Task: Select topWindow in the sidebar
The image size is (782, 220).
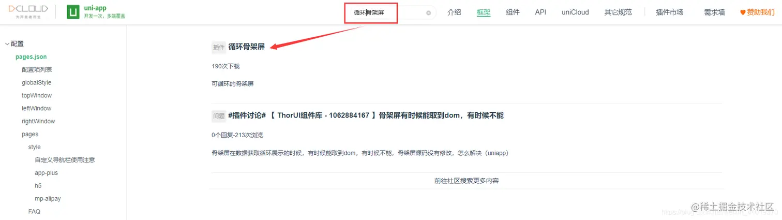Action: (x=37, y=96)
